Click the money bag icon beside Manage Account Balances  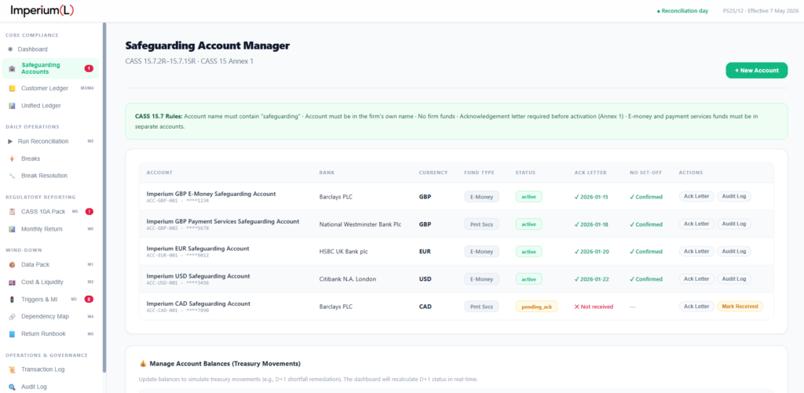(x=143, y=364)
